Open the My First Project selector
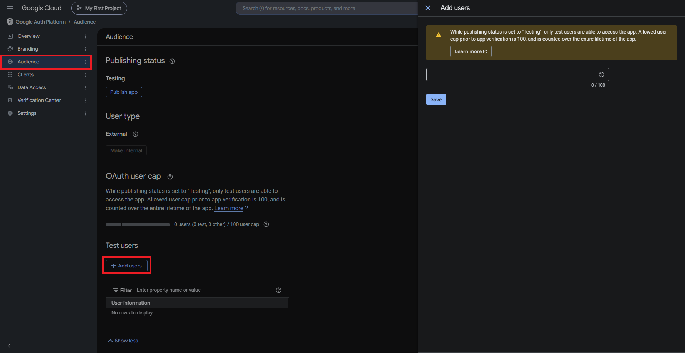 (99, 8)
